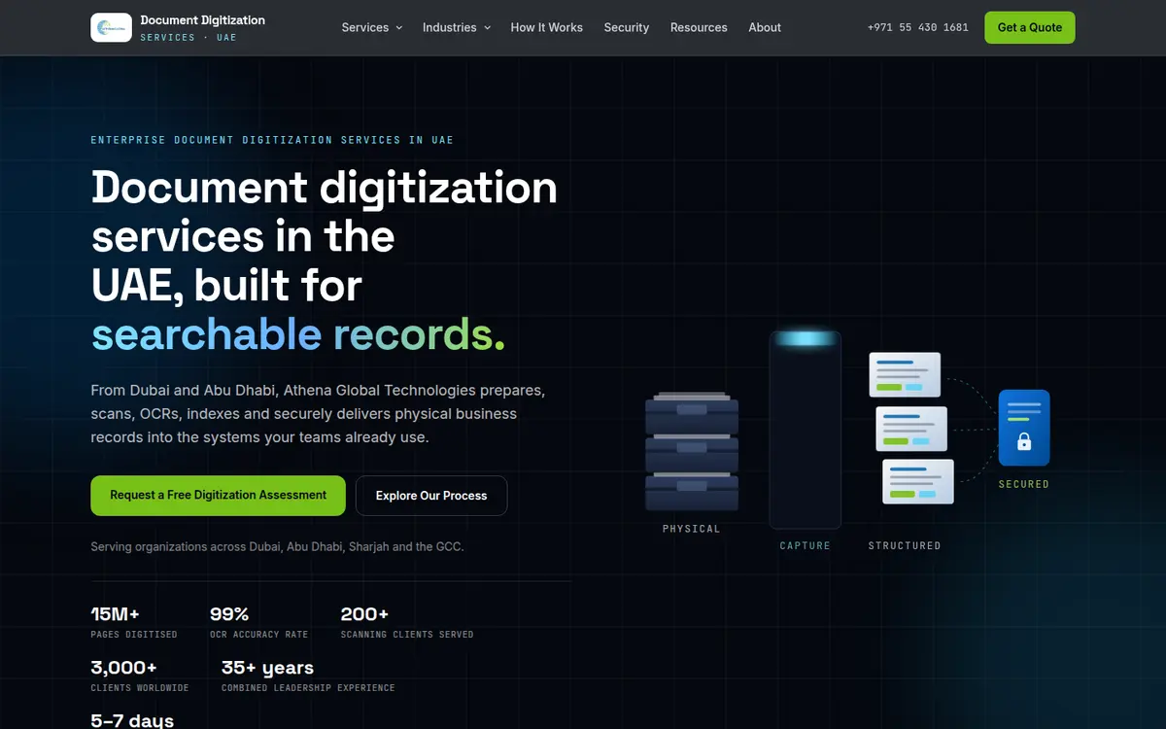Viewport: 1166px width, 729px height.
Task: Click the Enterprise Document Digitization Services eyebrow text
Action: [272, 140]
